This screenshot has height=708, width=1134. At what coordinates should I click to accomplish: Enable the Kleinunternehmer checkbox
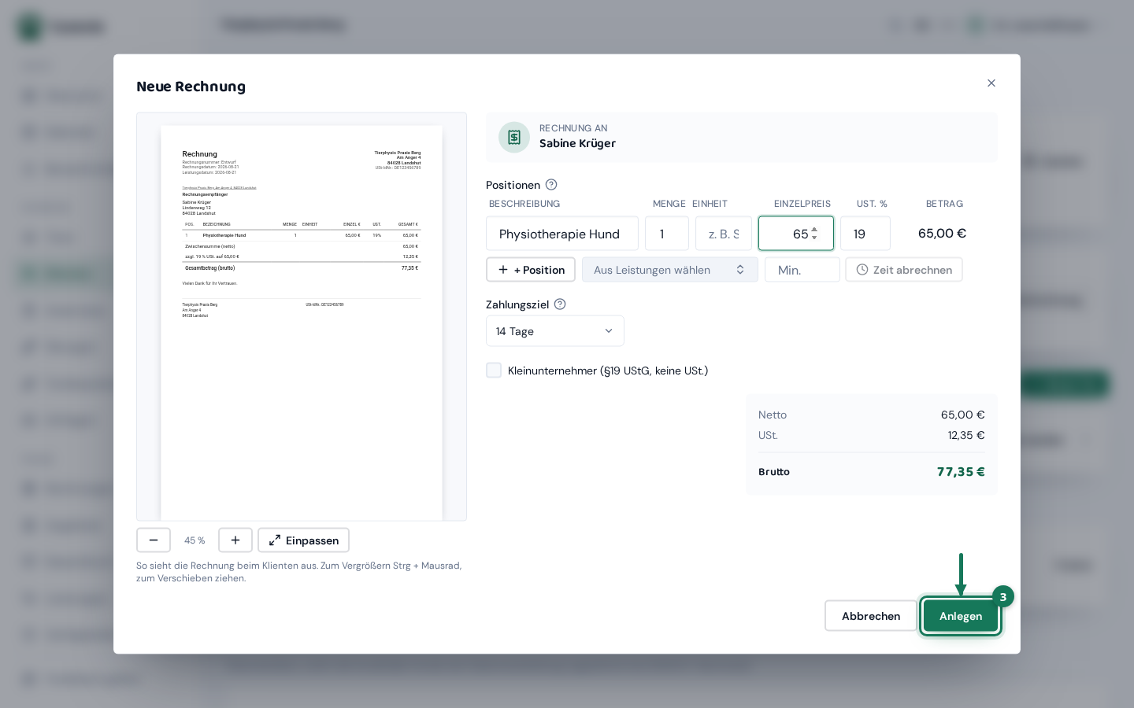pyautogui.click(x=494, y=371)
